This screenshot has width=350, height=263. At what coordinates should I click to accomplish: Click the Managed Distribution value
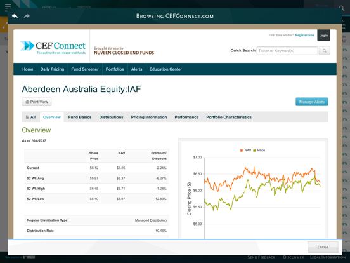click(x=151, y=220)
